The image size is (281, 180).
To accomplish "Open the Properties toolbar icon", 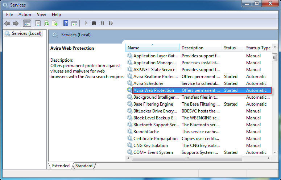I will coord(38,23).
